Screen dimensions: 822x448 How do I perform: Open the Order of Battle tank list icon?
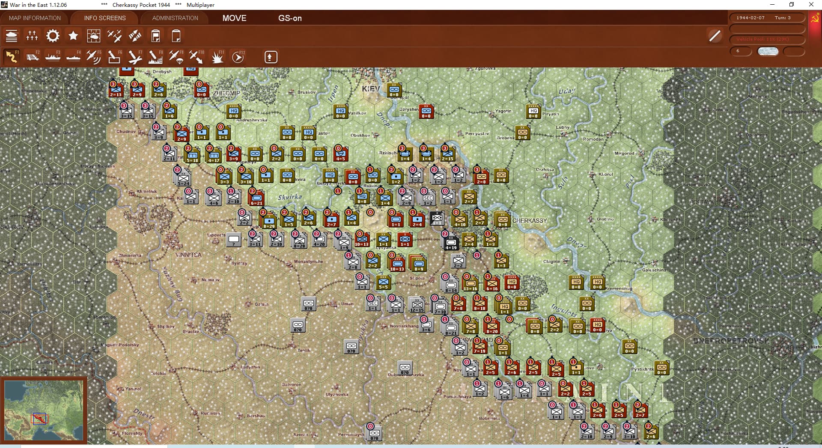[12, 36]
